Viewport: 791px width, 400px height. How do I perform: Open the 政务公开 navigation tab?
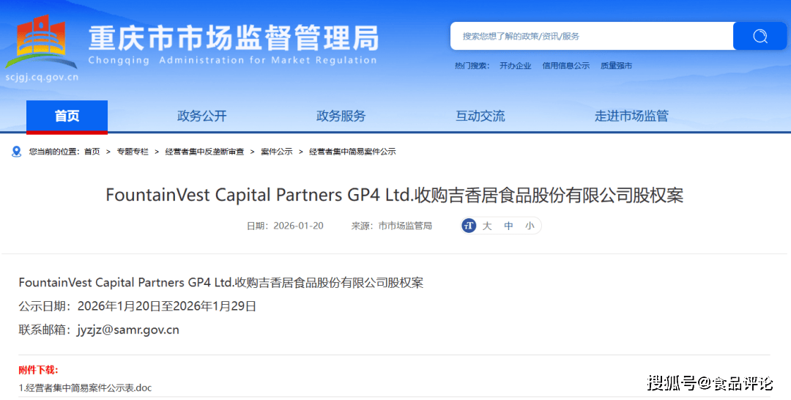[x=202, y=116]
